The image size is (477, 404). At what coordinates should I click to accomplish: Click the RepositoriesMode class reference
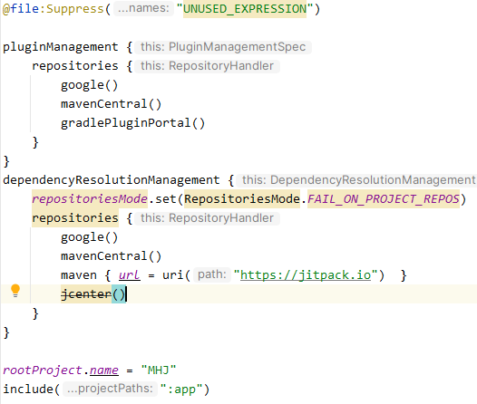(242, 199)
